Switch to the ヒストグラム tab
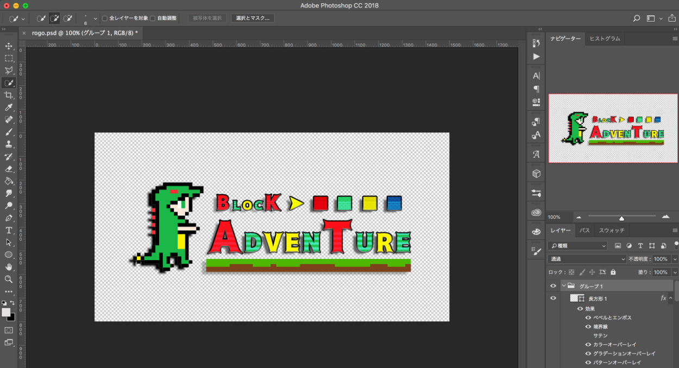679x368 pixels. click(605, 39)
